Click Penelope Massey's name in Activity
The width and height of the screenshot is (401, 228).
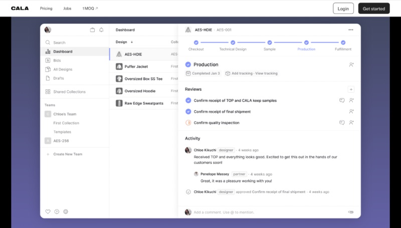point(215,174)
